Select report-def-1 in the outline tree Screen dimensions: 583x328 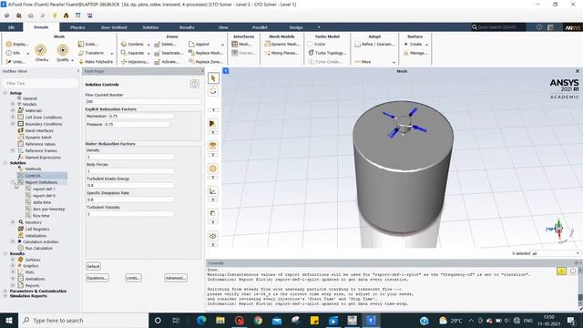coord(44,189)
